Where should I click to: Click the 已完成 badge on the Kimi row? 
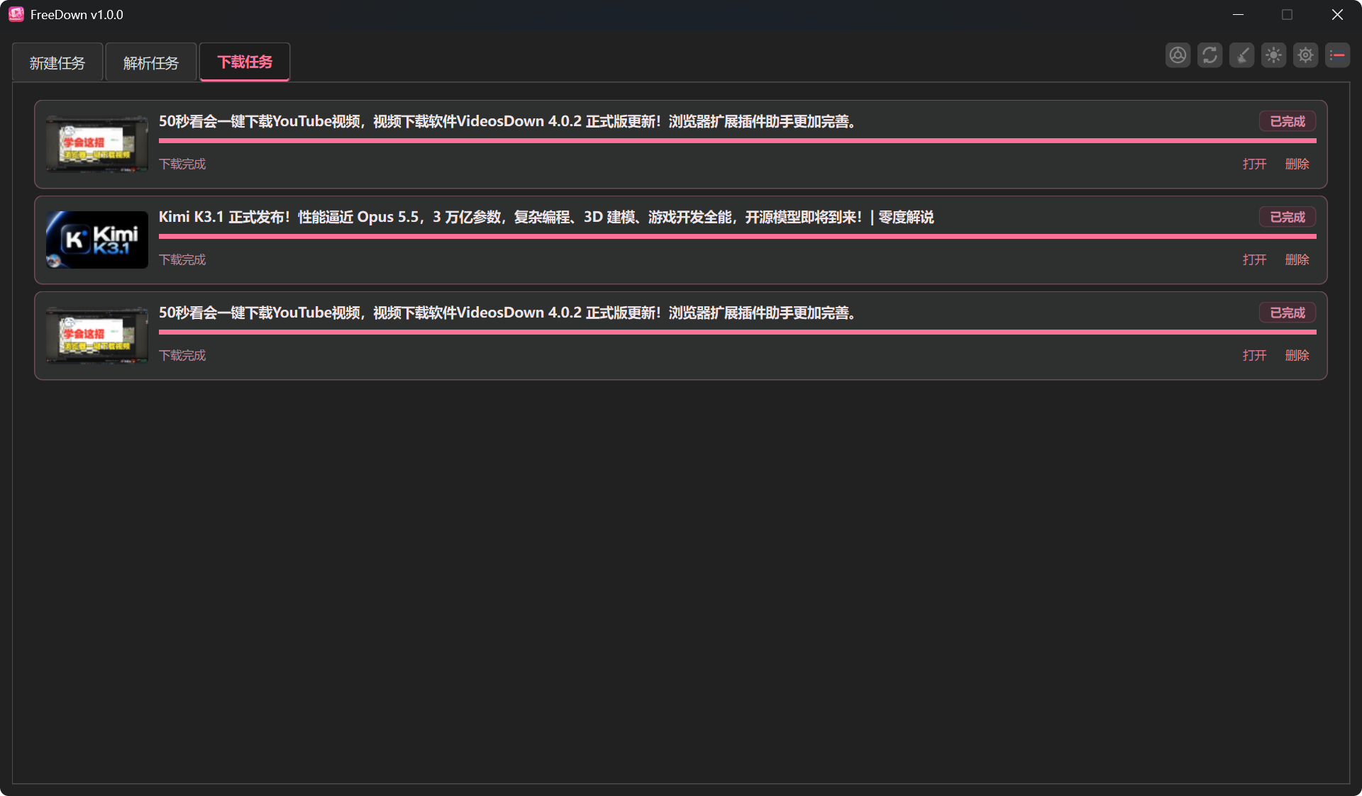(x=1288, y=217)
